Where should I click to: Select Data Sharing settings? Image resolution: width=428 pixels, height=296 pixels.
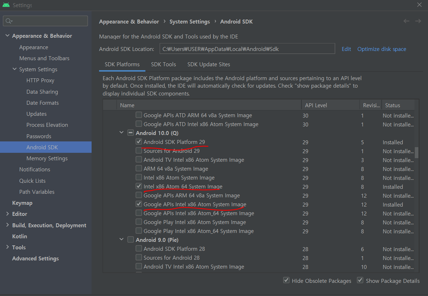pos(42,92)
